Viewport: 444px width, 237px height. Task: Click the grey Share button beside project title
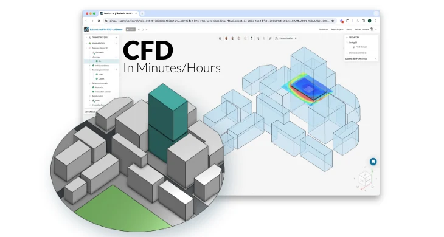(131, 29)
